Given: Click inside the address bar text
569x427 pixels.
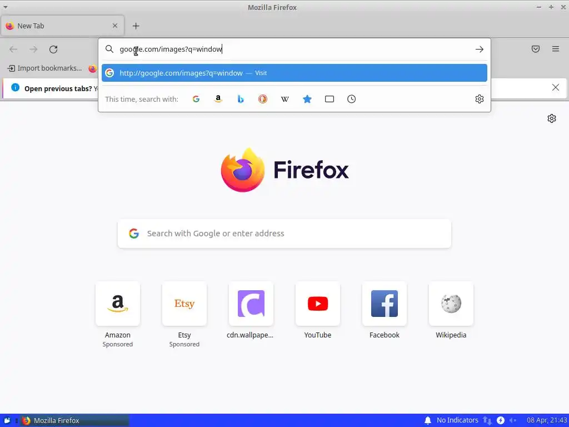Looking at the screenshot, I should [x=171, y=49].
